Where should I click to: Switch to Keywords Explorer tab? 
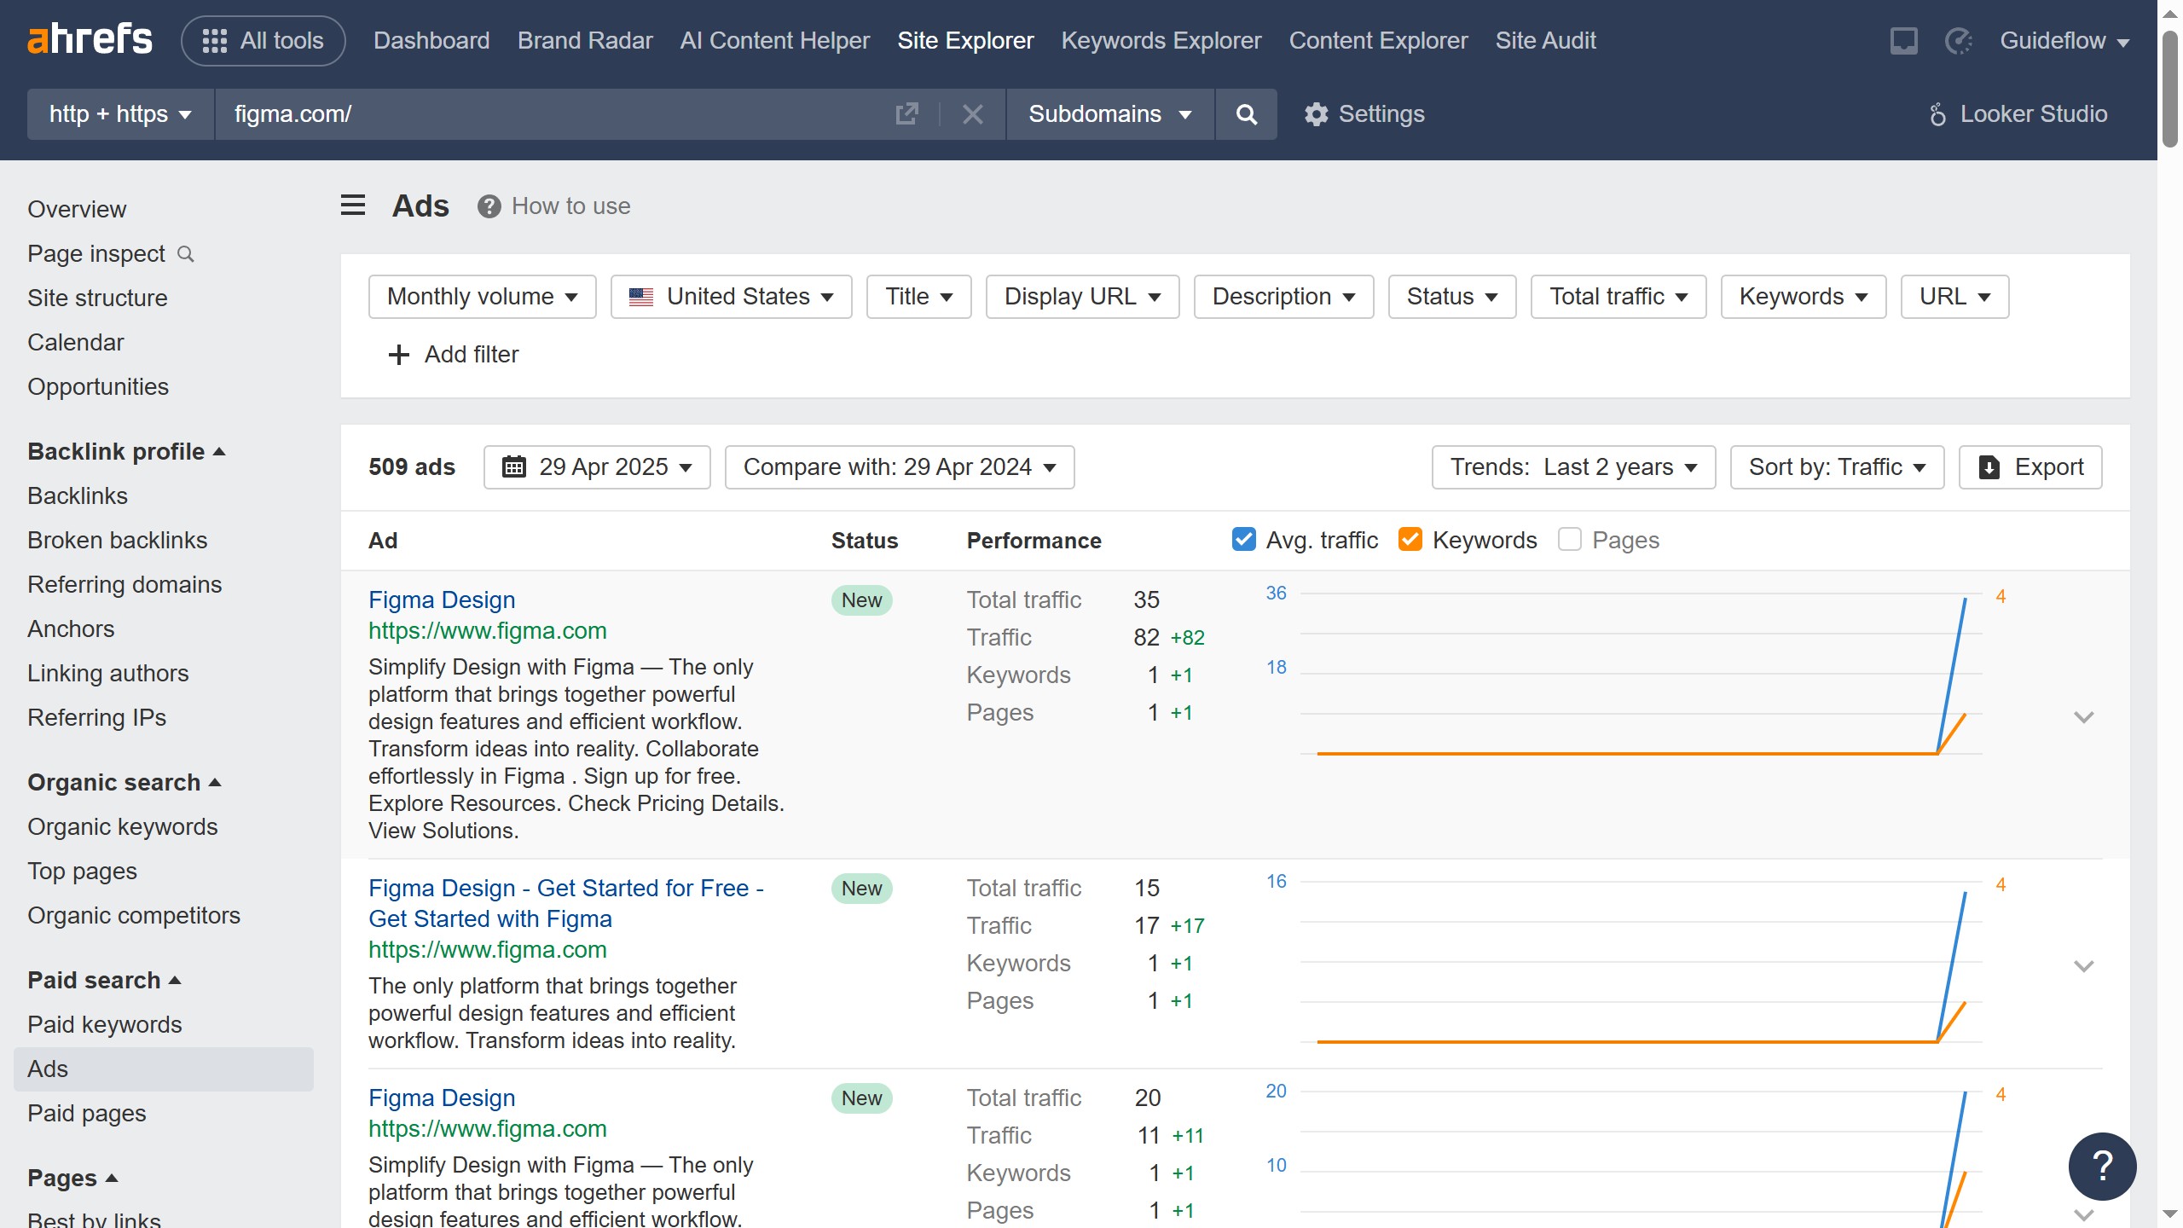[x=1161, y=41]
